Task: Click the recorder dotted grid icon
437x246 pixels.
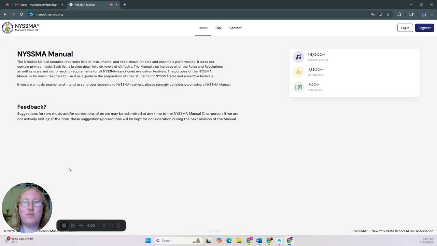Action: point(104,225)
